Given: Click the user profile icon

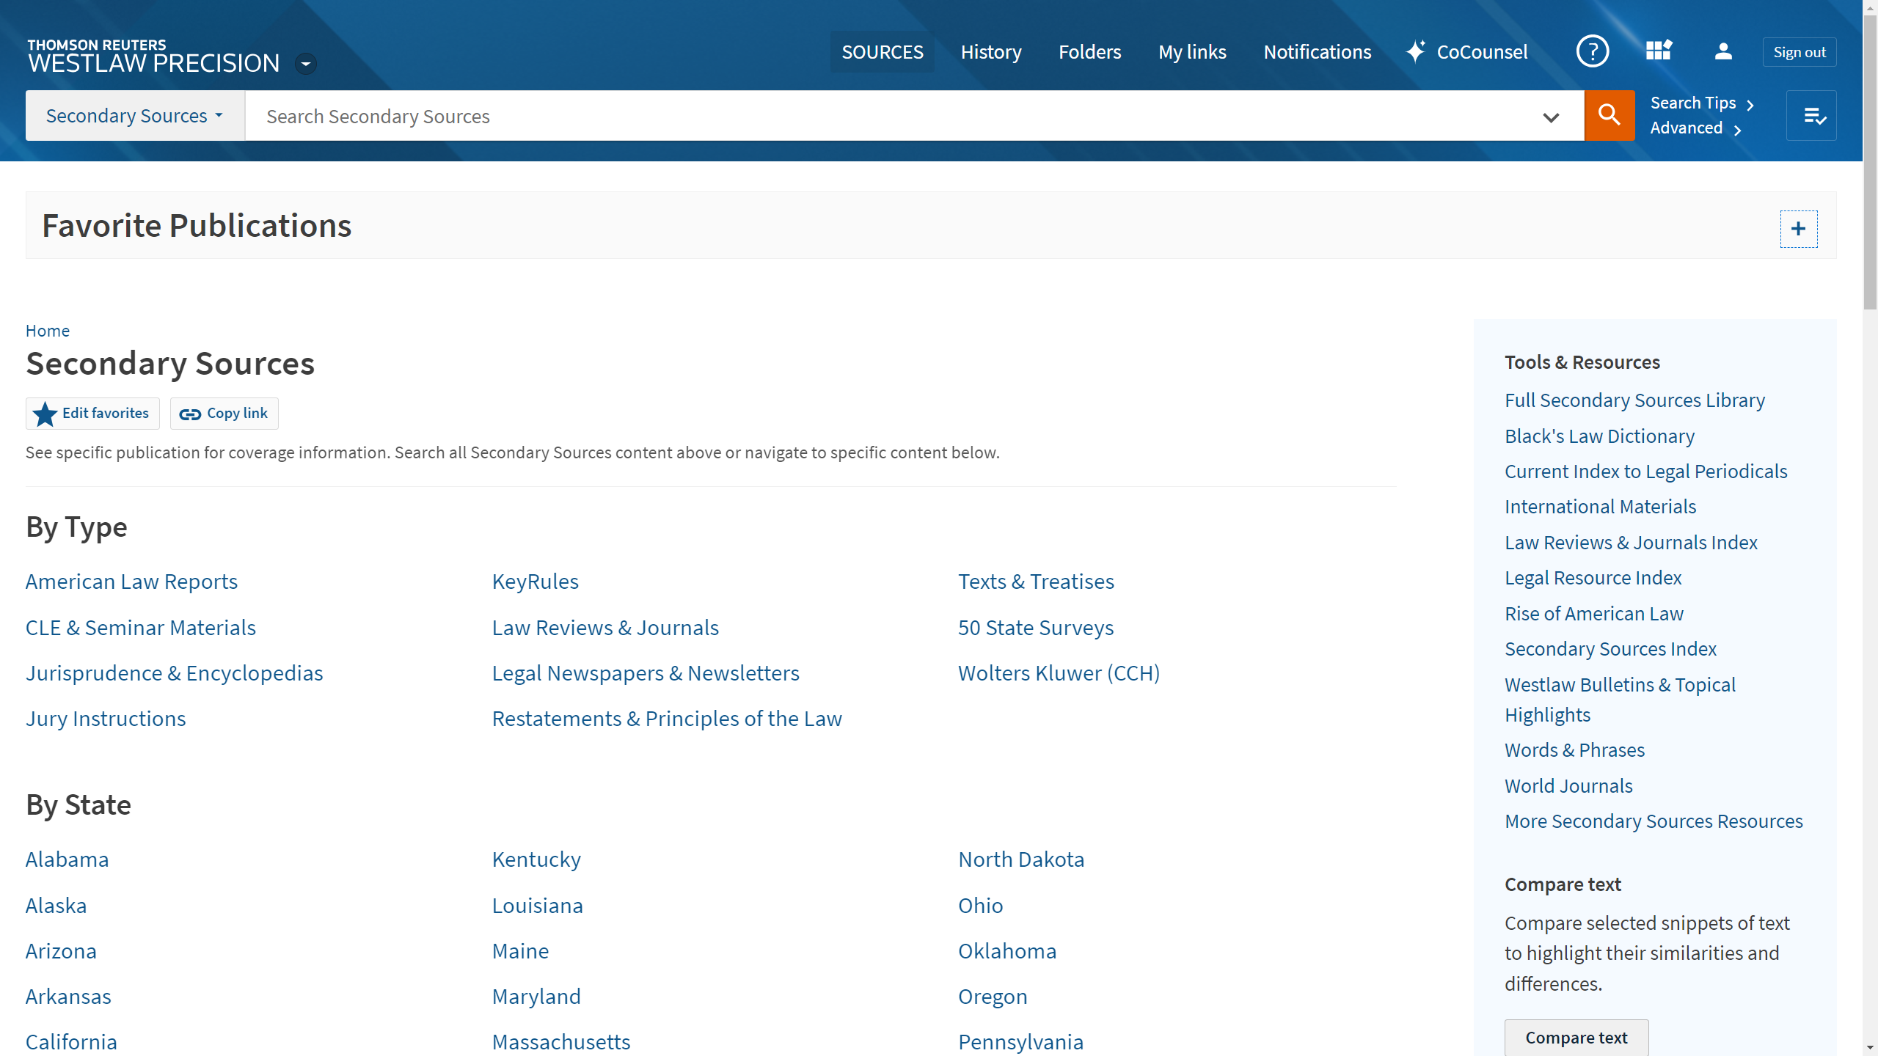Looking at the screenshot, I should pos(1723,51).
